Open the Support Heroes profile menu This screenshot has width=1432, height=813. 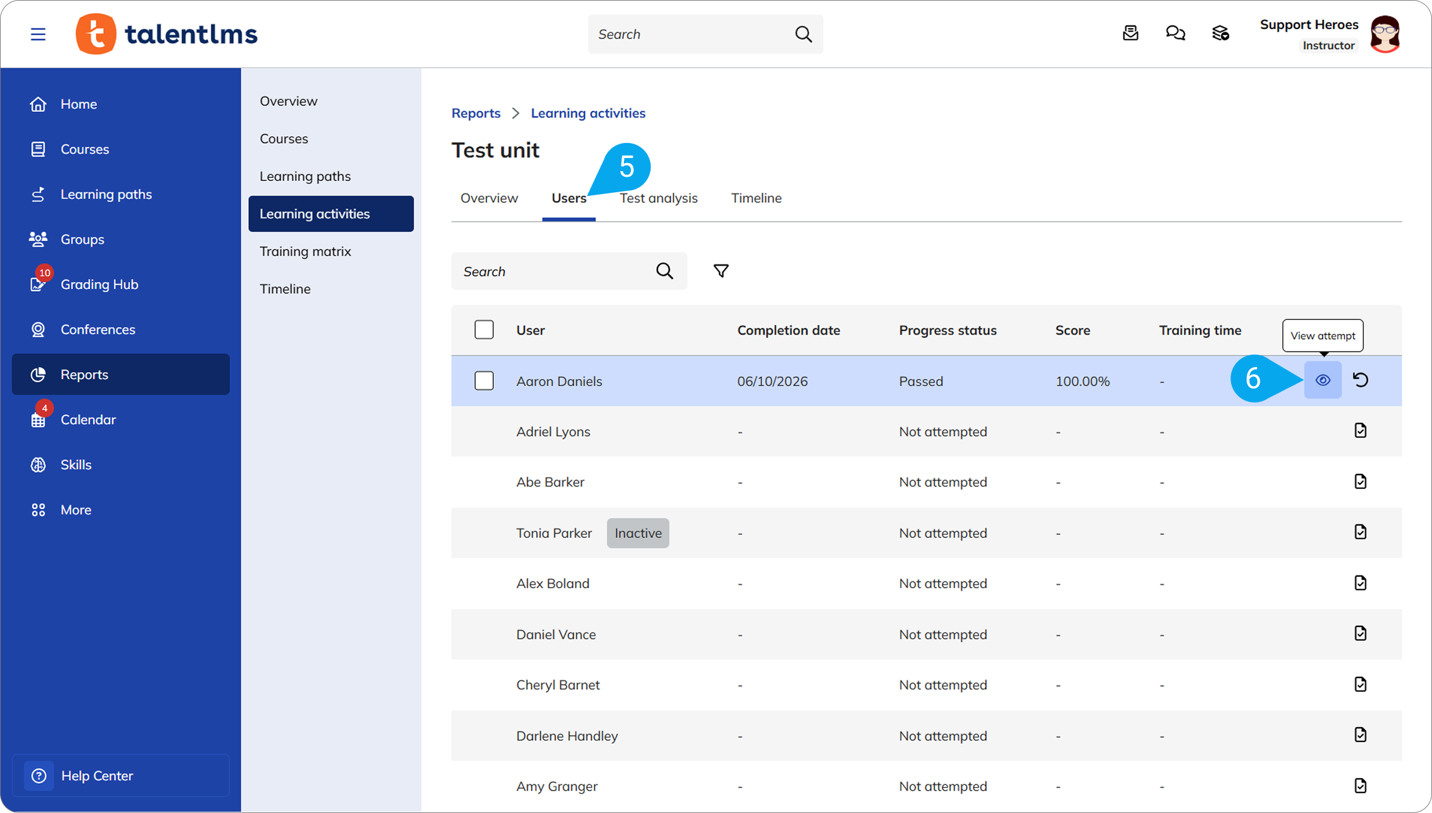(x=1330, y=34)
